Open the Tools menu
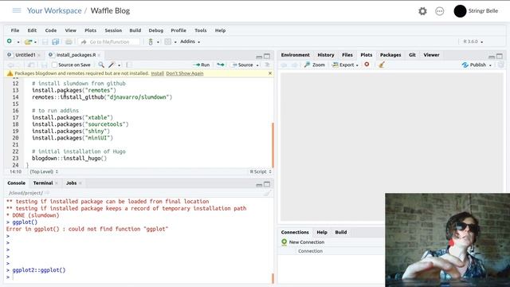This screenshot has width=510, height=287. click(201, 30)
